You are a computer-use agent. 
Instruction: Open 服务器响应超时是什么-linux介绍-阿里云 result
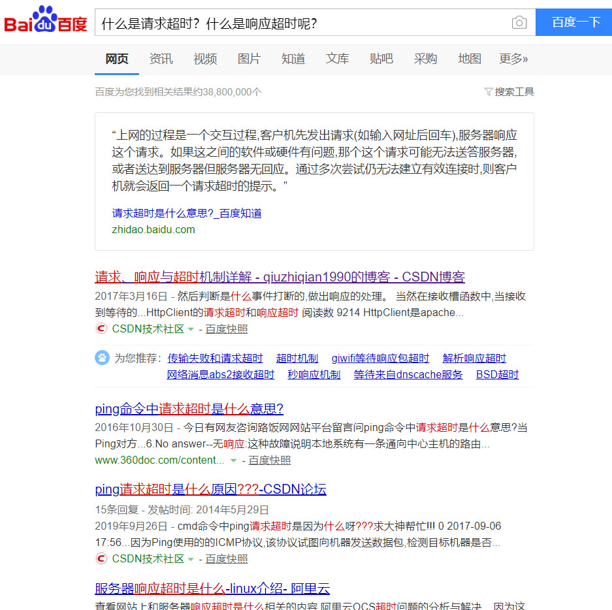pos(213,588)
